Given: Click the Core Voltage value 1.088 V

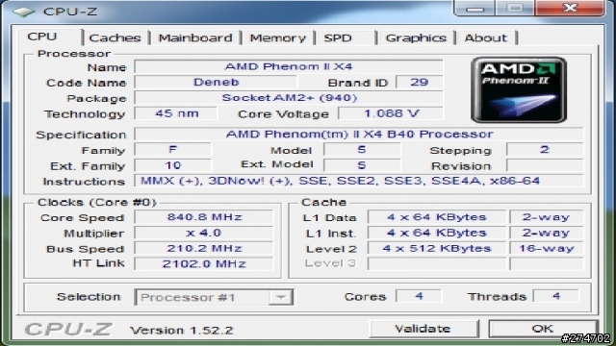Looking at the screenshot, I should pos(391,113).
